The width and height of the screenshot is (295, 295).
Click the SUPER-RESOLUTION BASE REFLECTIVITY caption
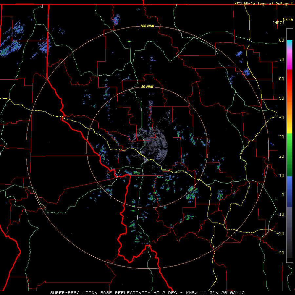click(100, 293)
